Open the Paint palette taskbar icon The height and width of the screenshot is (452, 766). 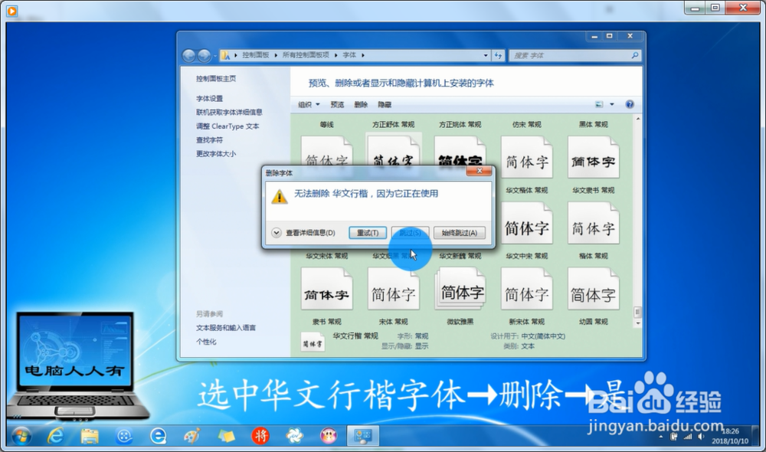(x=192, y=435)
